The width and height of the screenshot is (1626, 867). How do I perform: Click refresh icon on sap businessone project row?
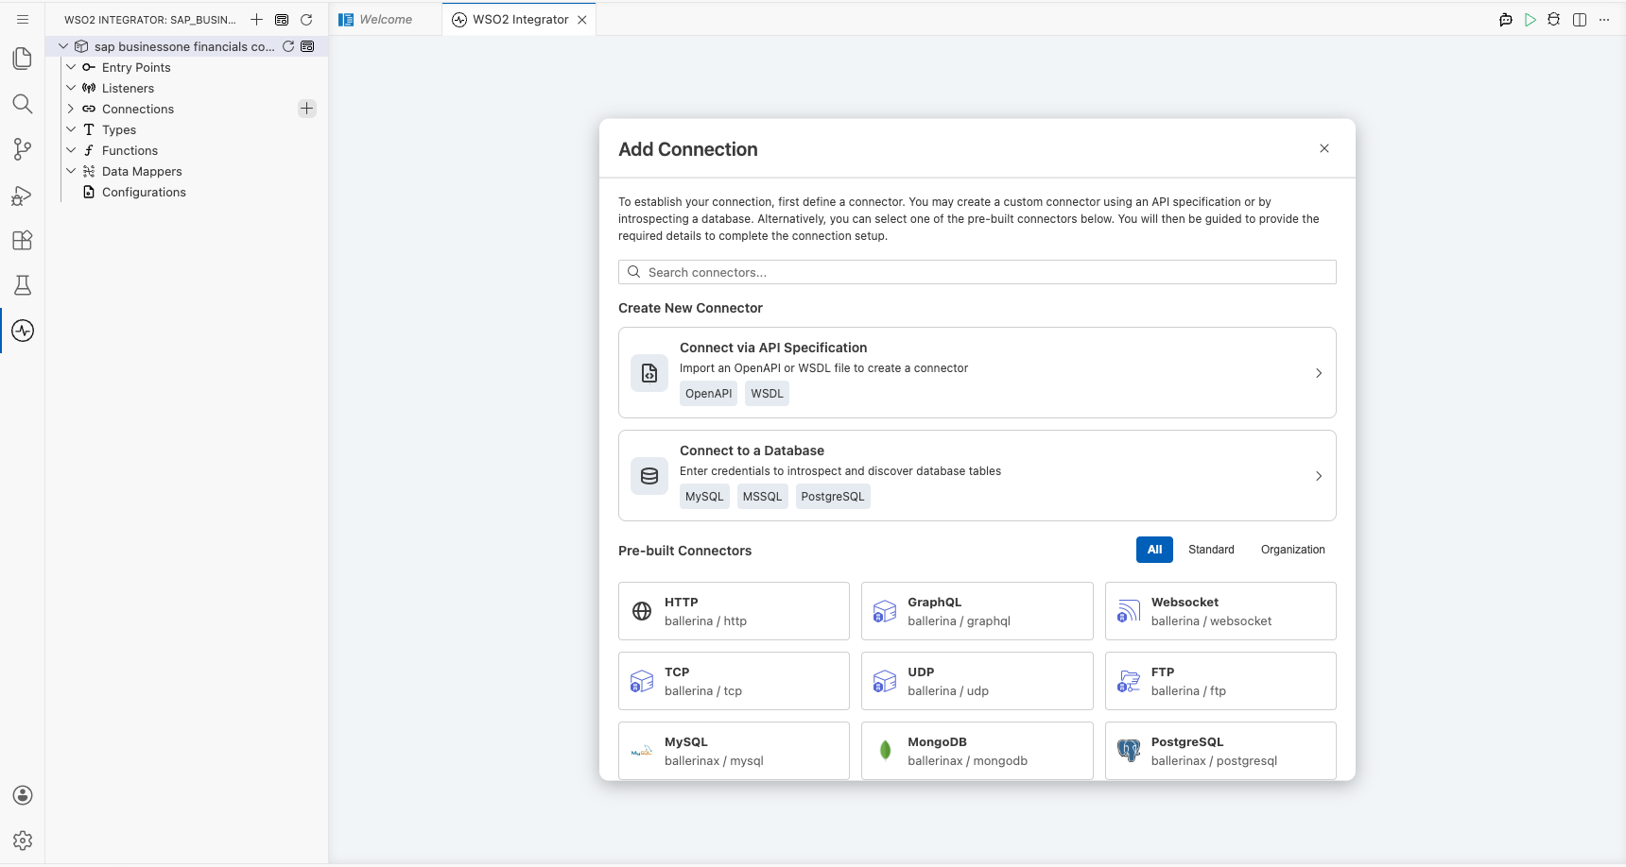point(288,46)
